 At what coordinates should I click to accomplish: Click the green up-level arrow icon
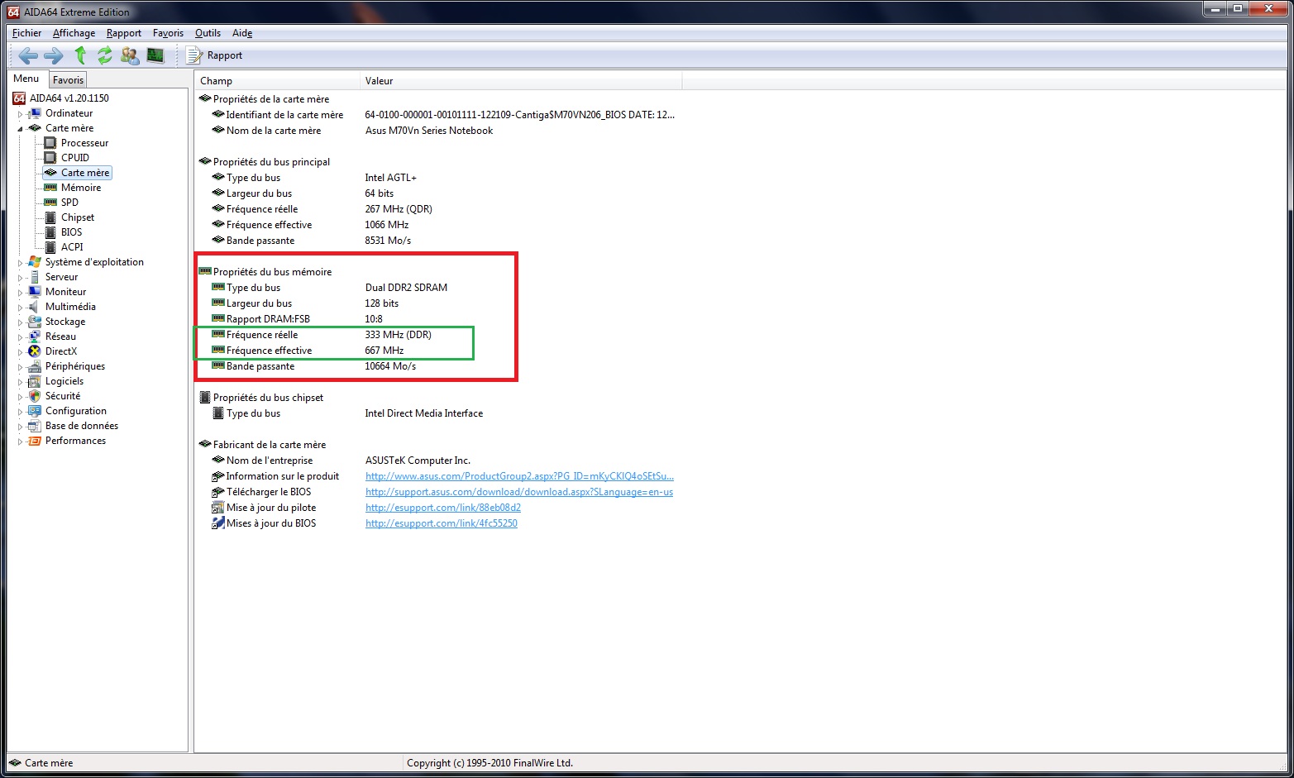point(80,55)
